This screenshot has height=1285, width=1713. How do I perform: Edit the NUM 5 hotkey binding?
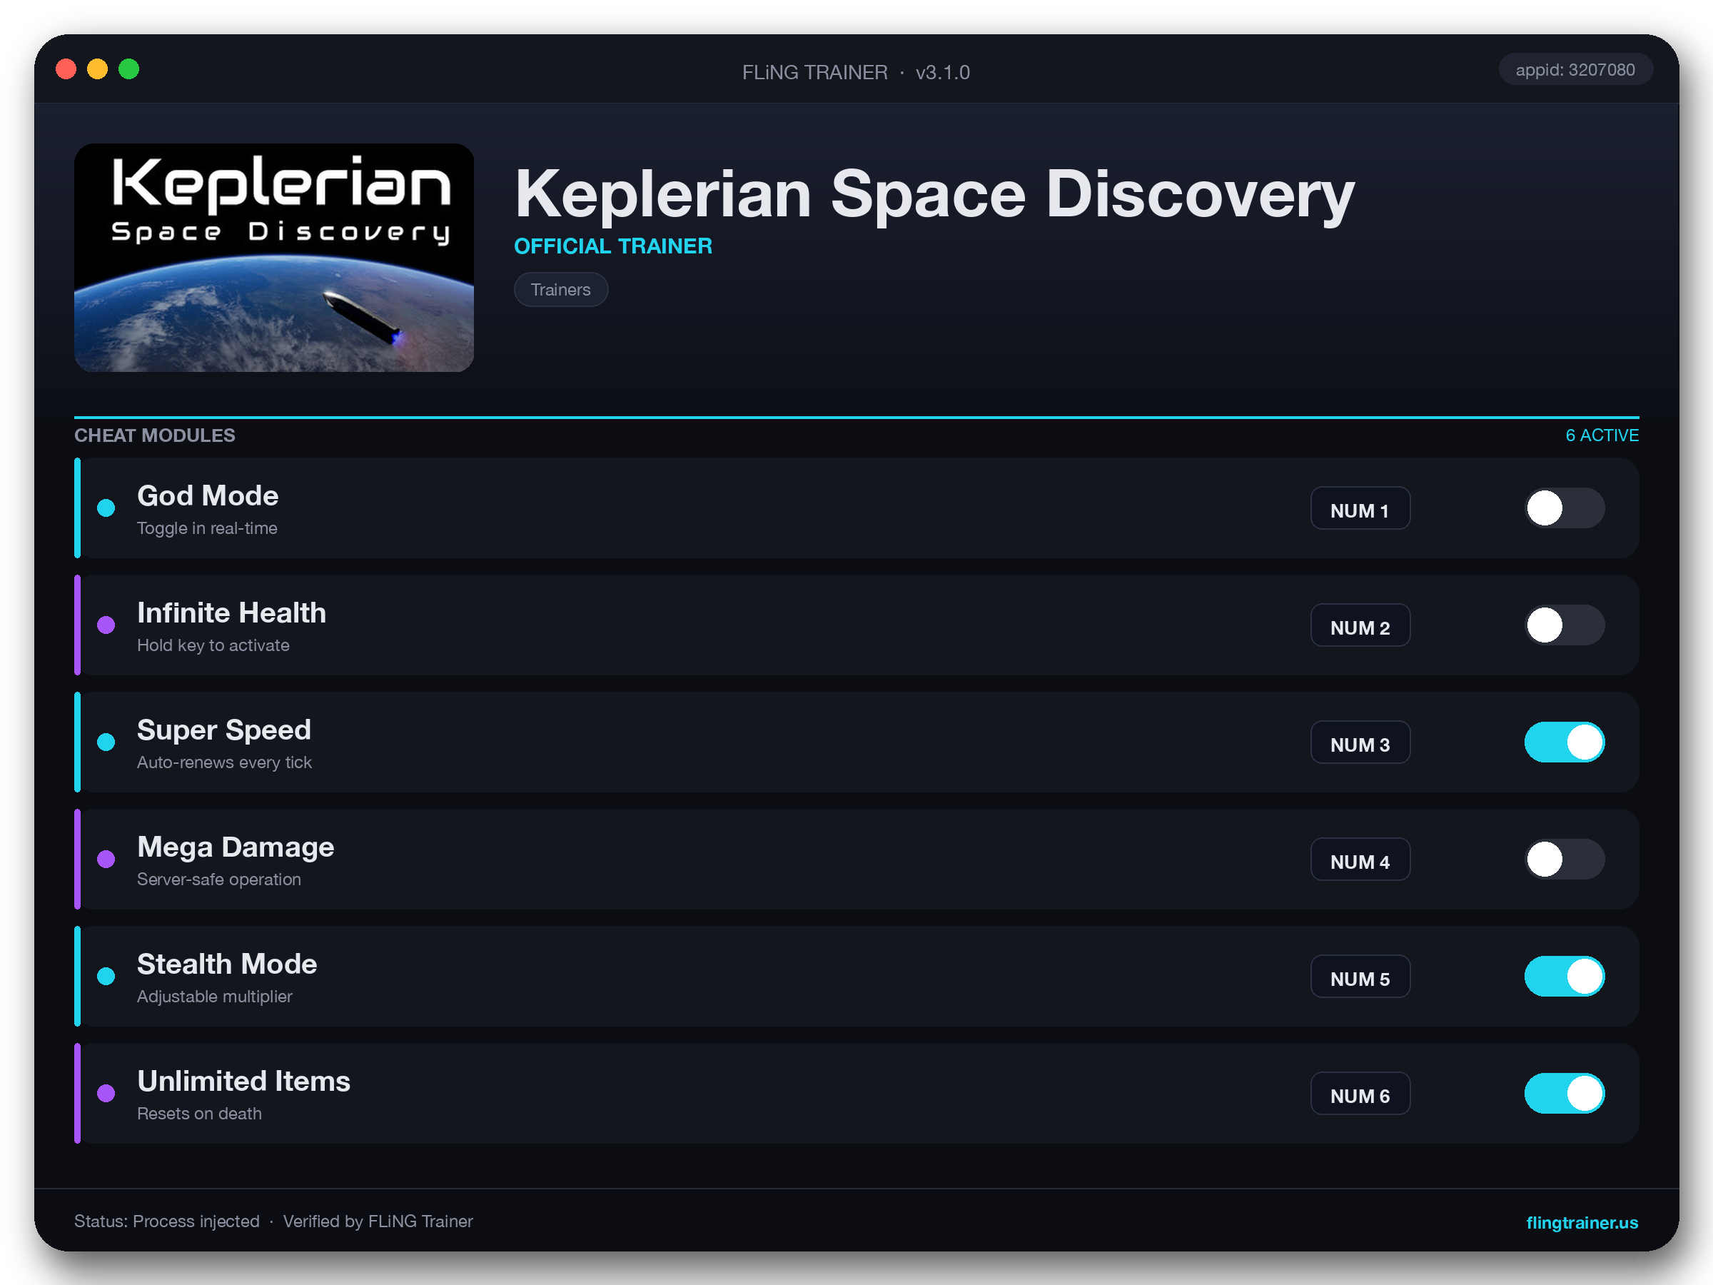point(1360,976)
